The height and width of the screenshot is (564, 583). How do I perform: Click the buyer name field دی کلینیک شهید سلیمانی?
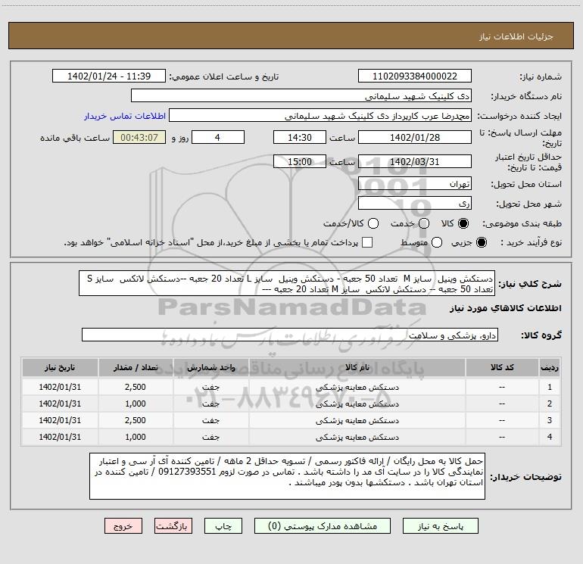(301, 96)
